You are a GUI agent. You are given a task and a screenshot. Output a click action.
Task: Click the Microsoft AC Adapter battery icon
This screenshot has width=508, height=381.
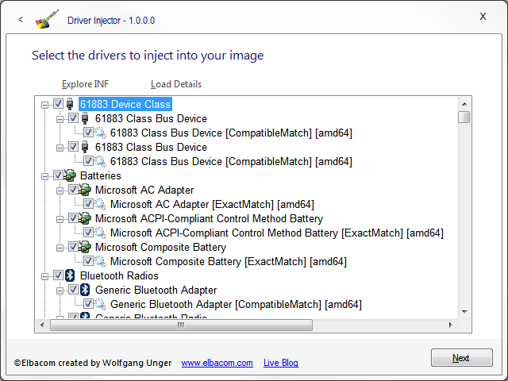tap(85, 190)
